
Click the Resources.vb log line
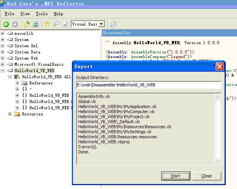point(125,127)
